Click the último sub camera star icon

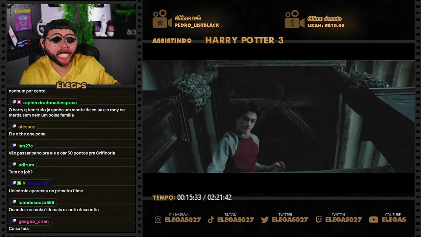162,19
